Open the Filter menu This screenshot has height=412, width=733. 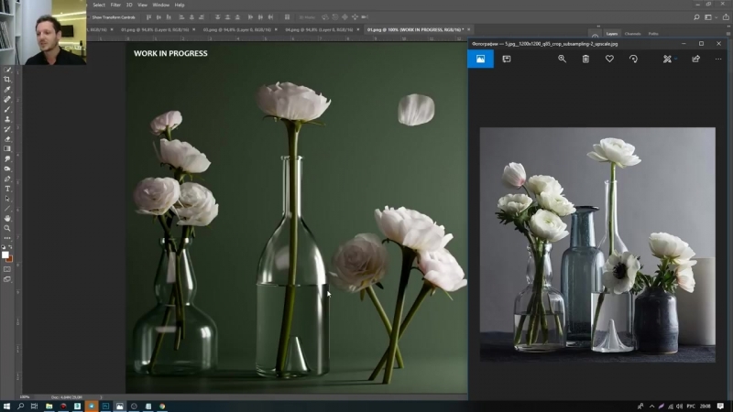pos(115,5)
